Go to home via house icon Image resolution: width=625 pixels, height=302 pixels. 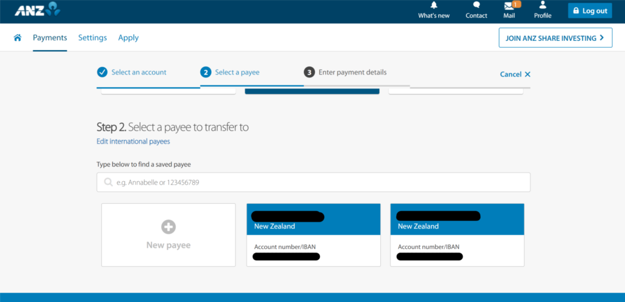[x=18, y=38]
